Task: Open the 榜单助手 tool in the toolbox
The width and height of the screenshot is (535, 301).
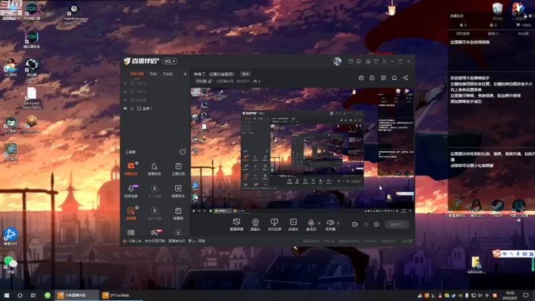Action: [x=178, y=191]
